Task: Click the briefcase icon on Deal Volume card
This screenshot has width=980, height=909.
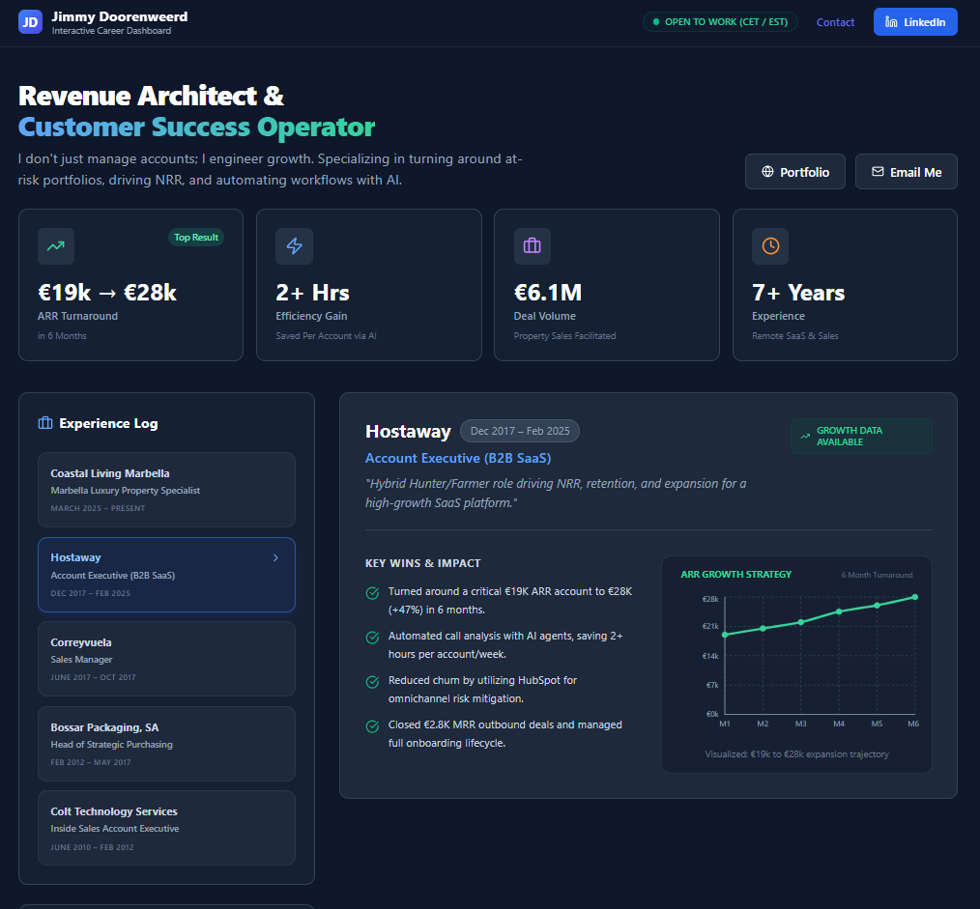Action: (x=532, y=246)
